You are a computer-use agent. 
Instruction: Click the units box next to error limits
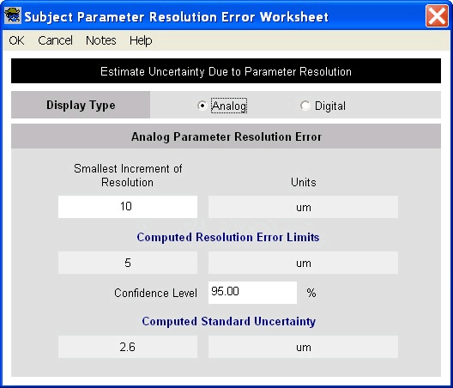[303, 263]
